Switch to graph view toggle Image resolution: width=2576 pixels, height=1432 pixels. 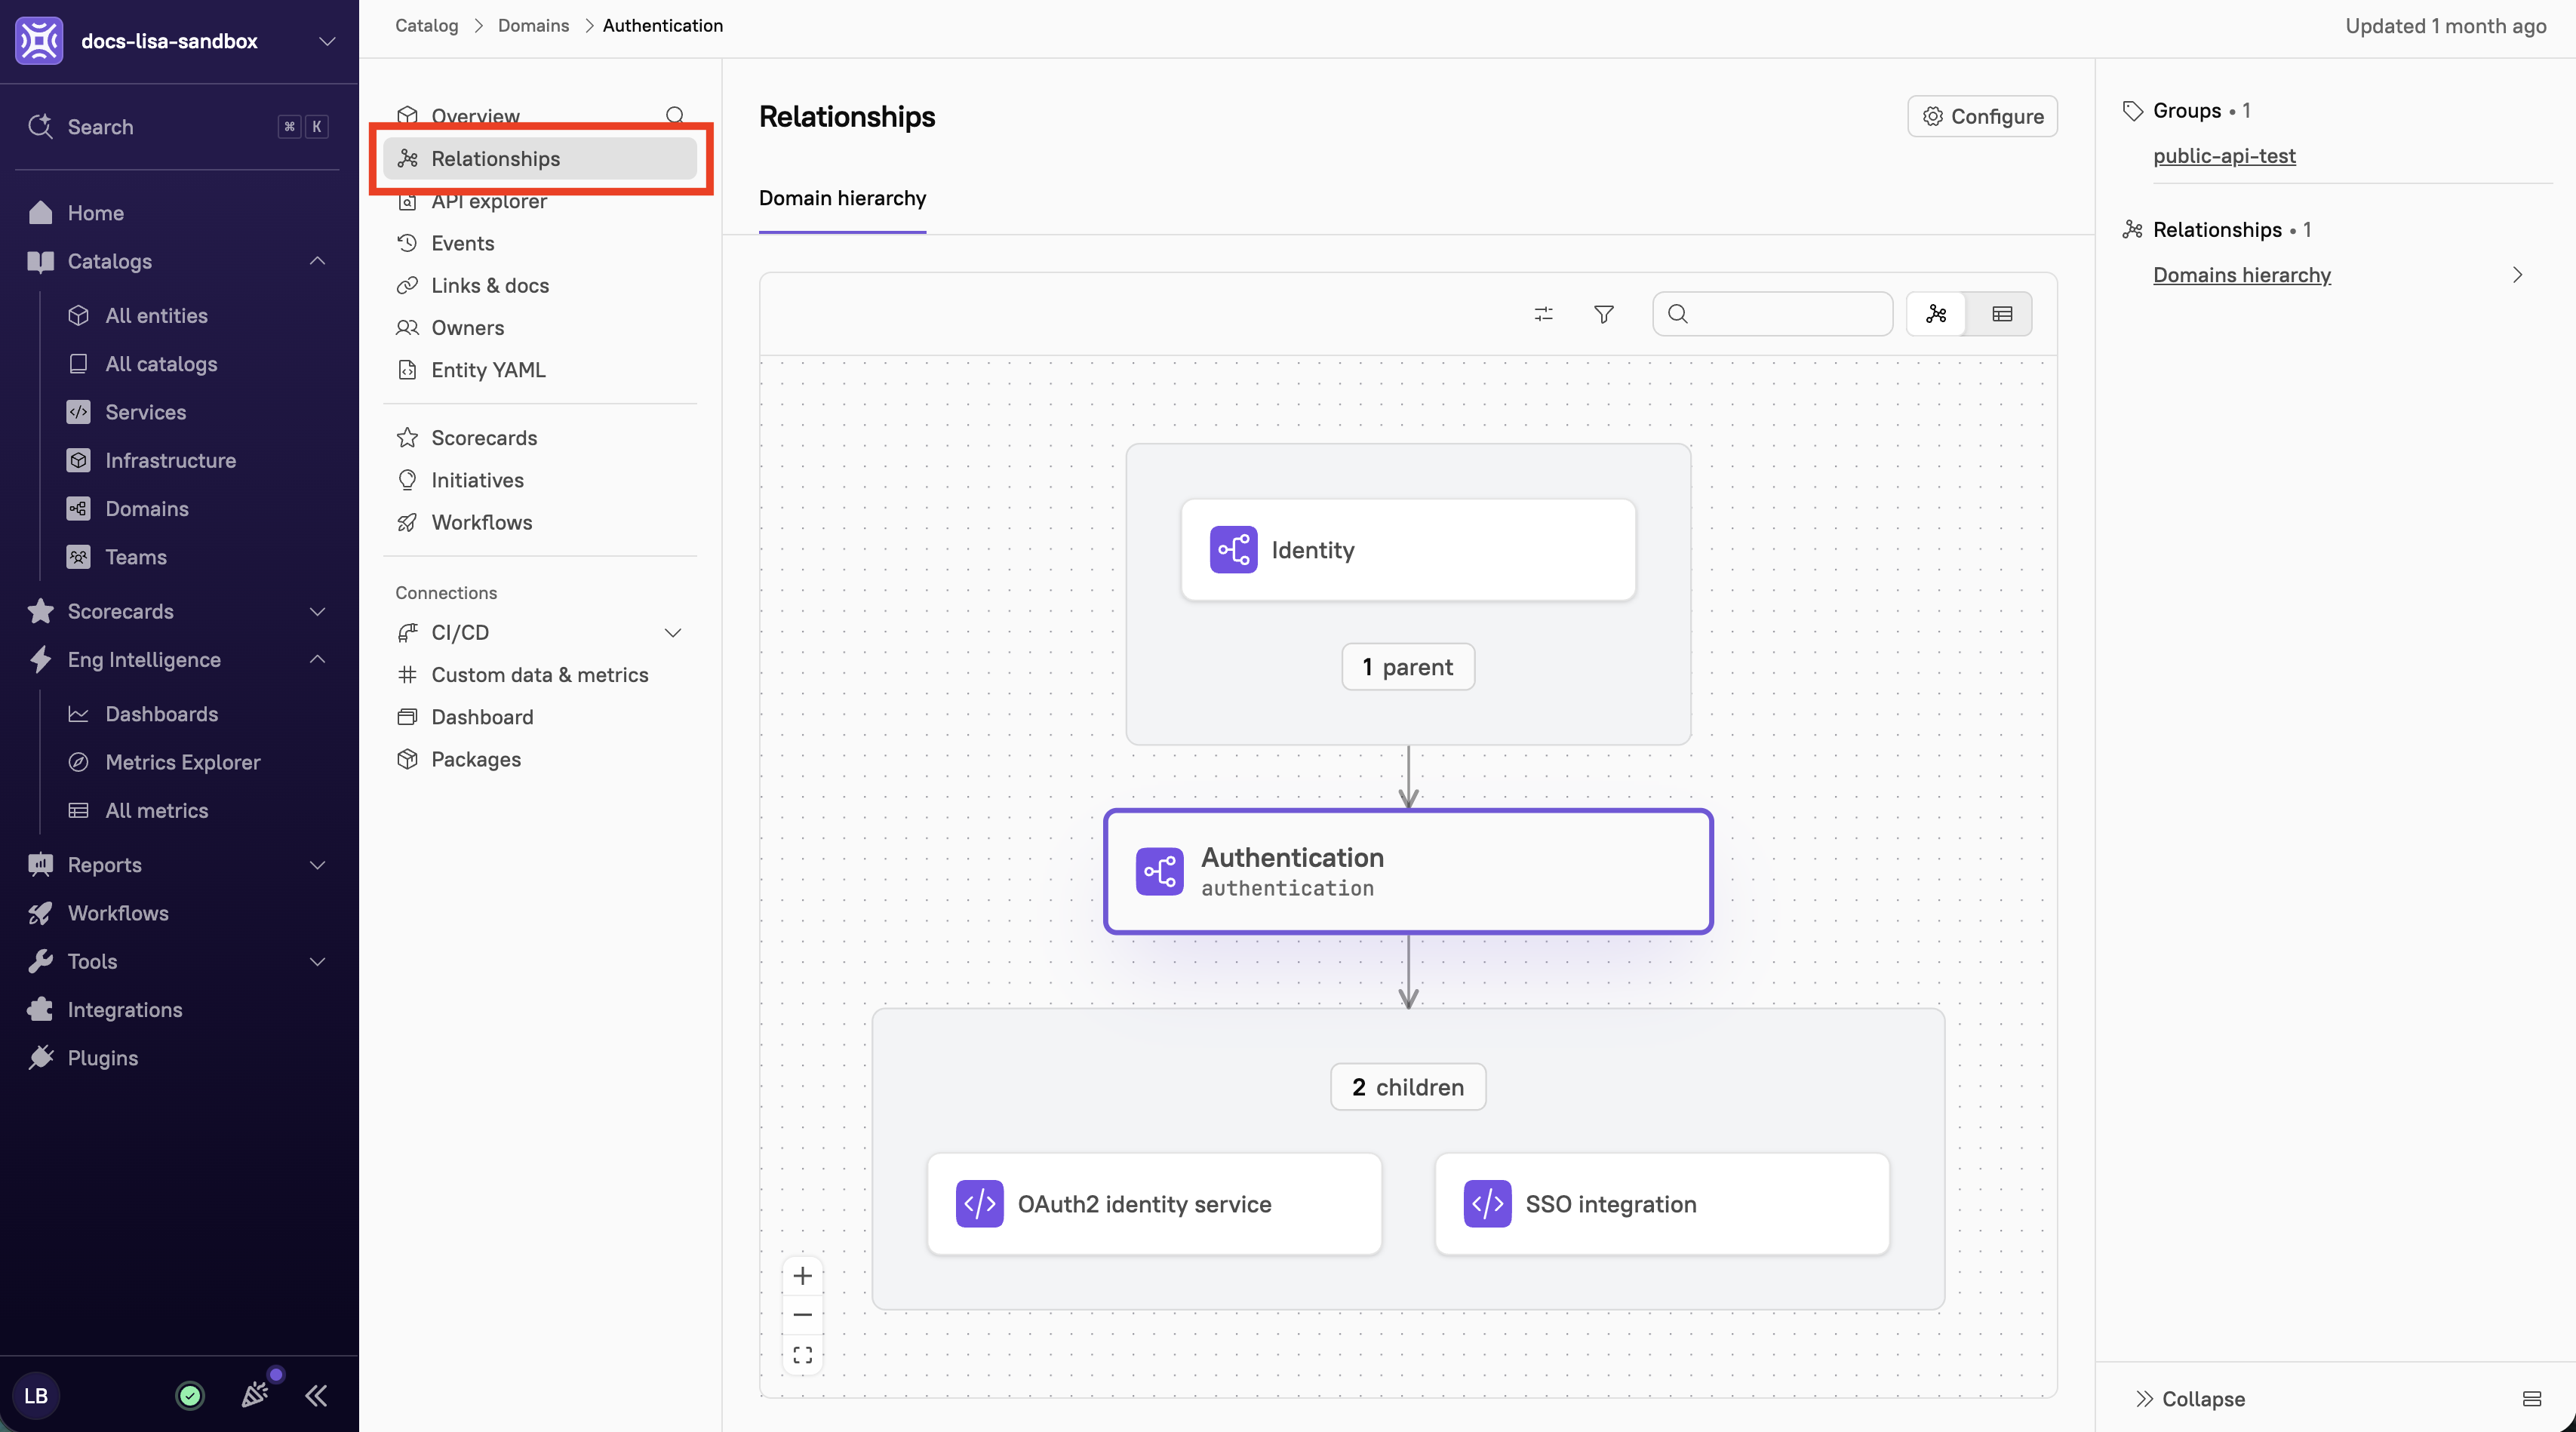click(x=1936, y=314)
